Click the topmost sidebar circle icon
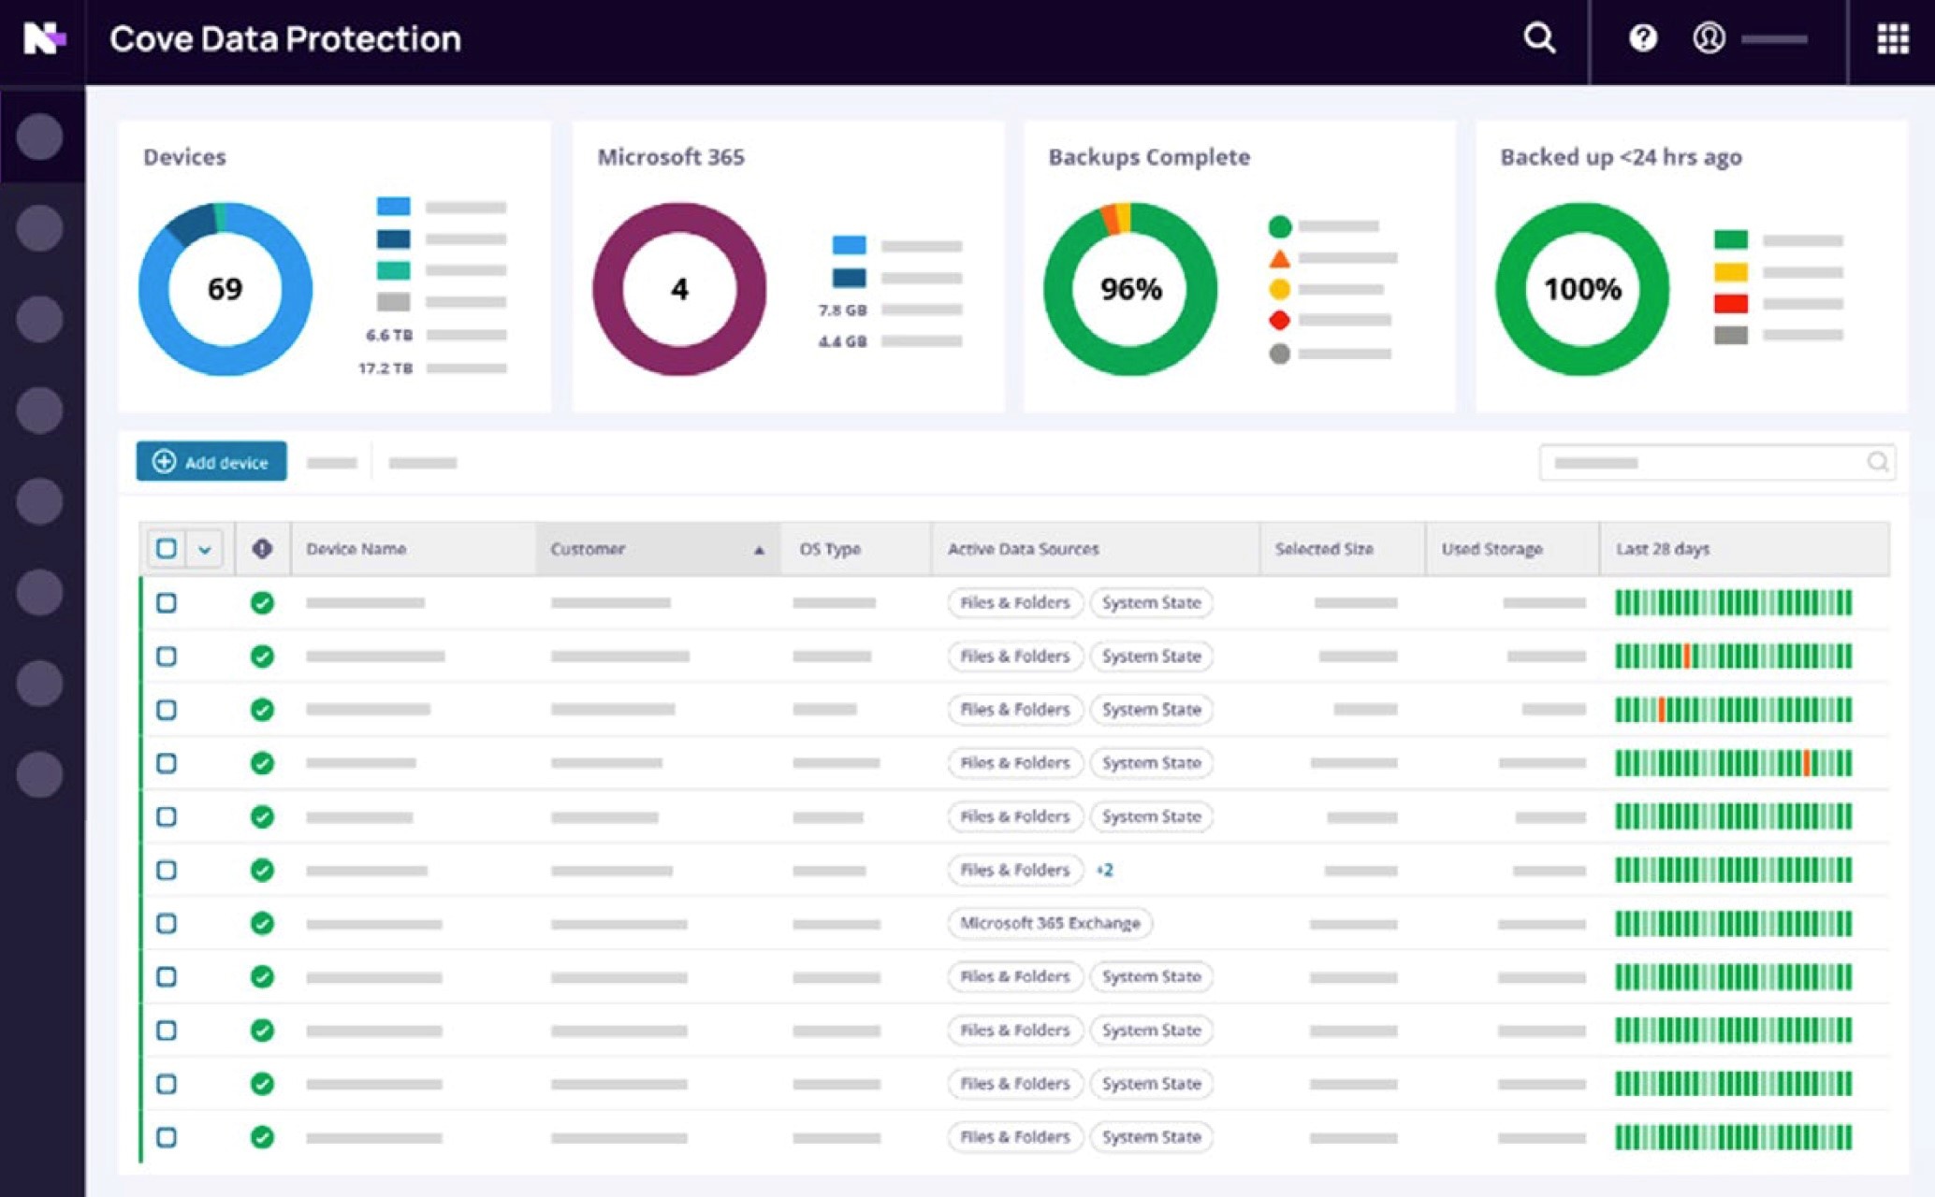Screen dimensions: 1935x1197 pyautogui.click(x=39, y=137)
